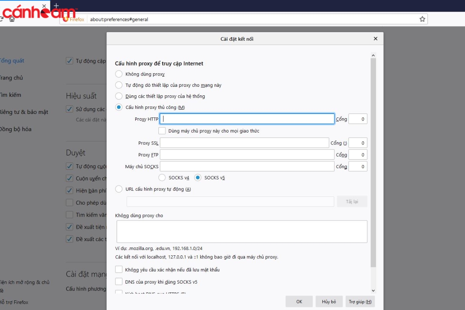The width and height of the screenshot is (465, 310).
Task: Toggle Tự động cuộn checkbox under Duyệt
Action: [x=69, y=166]
